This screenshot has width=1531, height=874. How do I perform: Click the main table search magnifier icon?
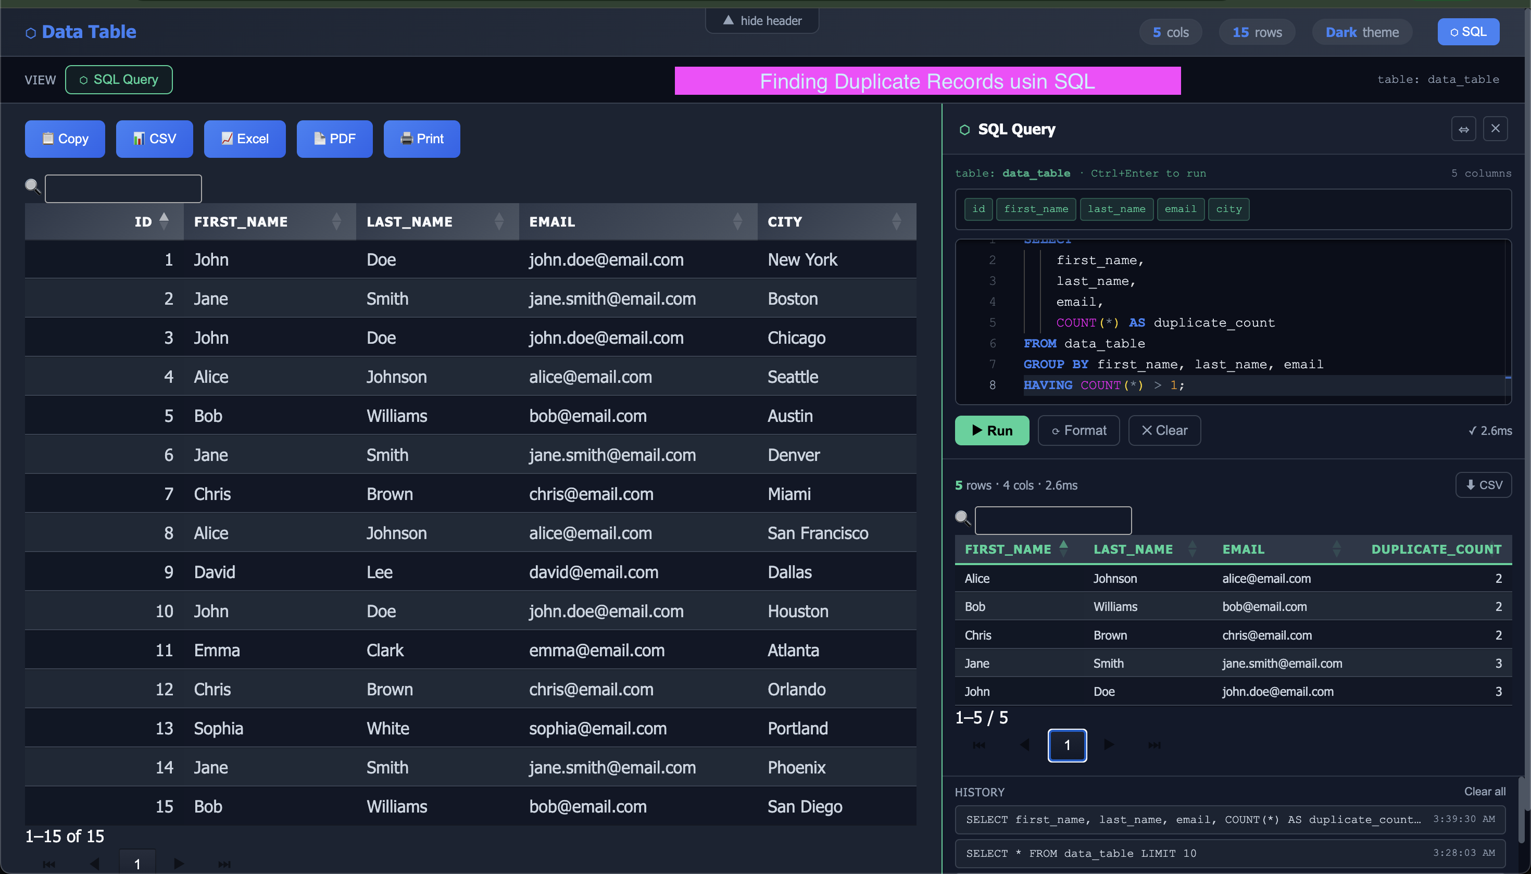click(x=33, y=186)
